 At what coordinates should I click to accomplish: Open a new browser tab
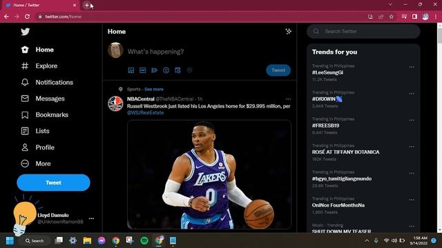86,5
